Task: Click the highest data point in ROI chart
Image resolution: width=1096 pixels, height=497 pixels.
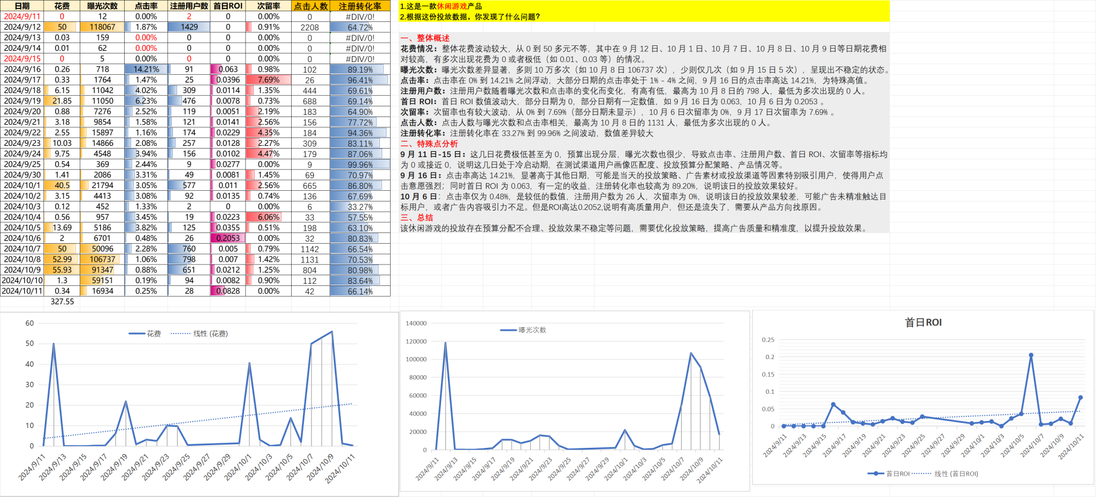Action: [x=1031, y=355]
